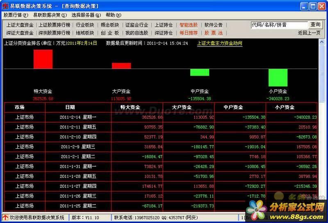Select row dated 2011-2-14 星期一
This screenshot has width=328, height=223.
(161, 117)
